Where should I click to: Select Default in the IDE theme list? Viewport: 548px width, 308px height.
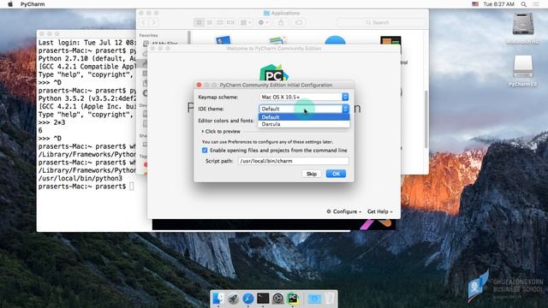click(304, 117)
